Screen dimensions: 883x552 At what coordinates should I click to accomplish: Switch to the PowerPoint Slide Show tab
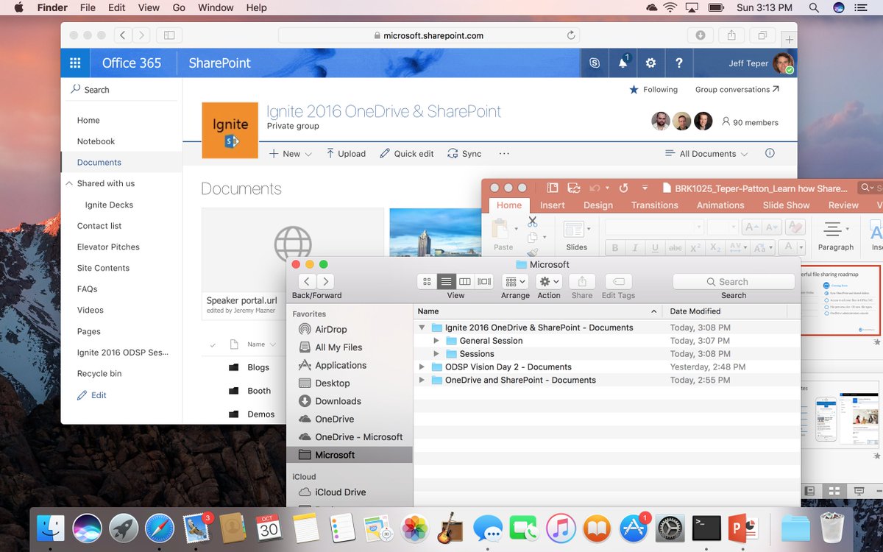pyautogui.click(x=786, y=205)
